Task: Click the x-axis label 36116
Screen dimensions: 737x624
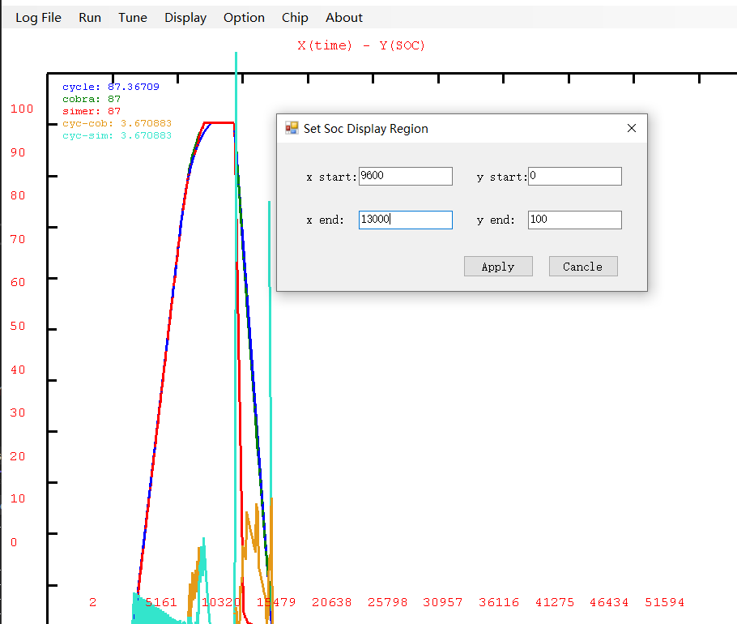Action: pyautogui.click(x=499, y=602)
